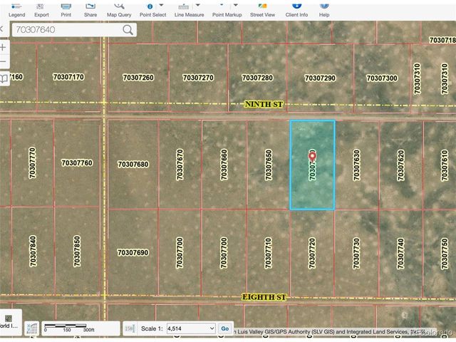Select parcel 70307650
The width and height of the screenshot is (456, 342).
pyautogui.click(x=268, y=165)
